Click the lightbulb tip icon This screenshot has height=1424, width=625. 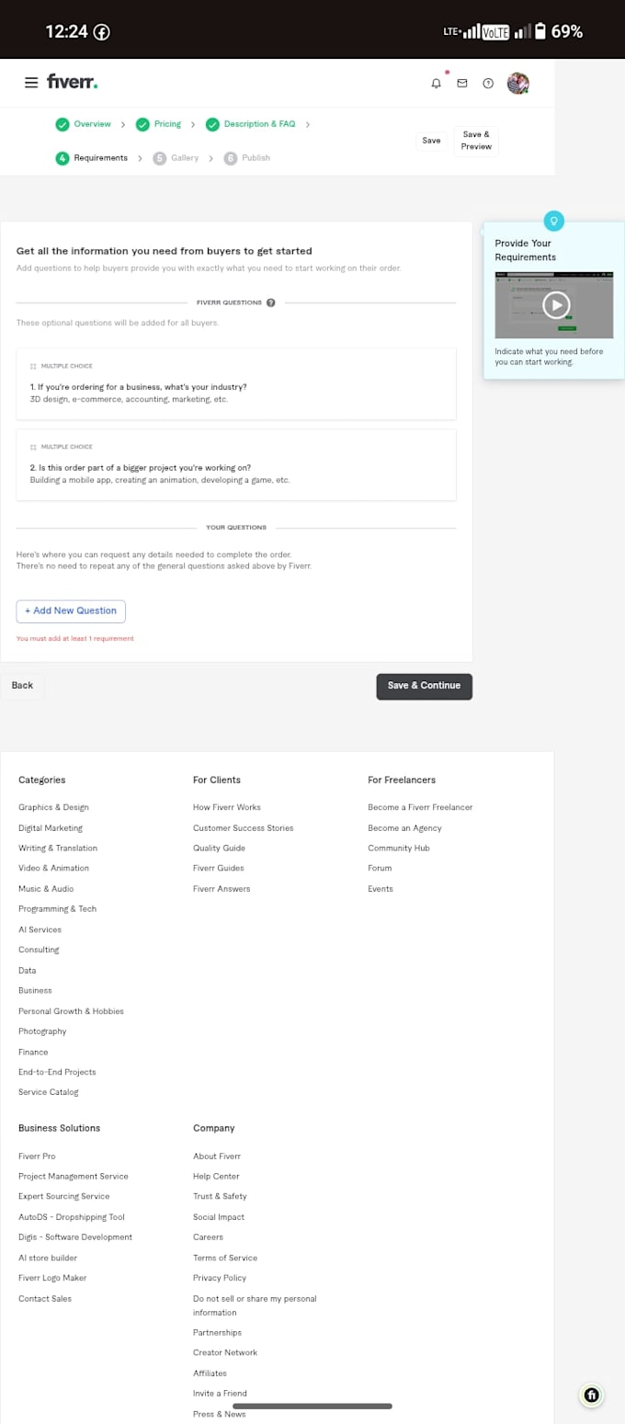pos(553,221)
